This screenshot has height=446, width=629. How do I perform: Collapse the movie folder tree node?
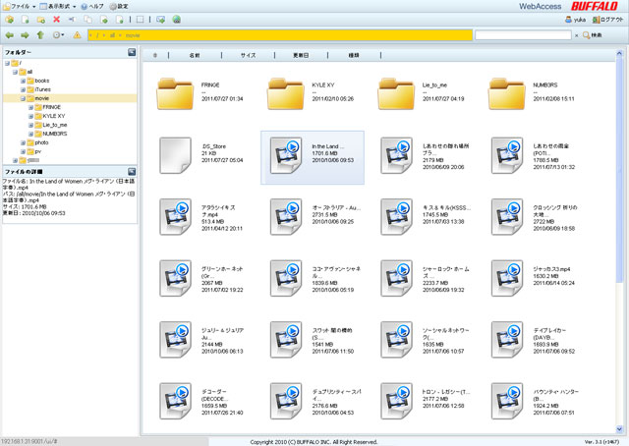[23, 98]
